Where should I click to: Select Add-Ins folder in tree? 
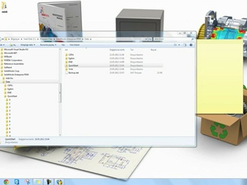point(10,78)
